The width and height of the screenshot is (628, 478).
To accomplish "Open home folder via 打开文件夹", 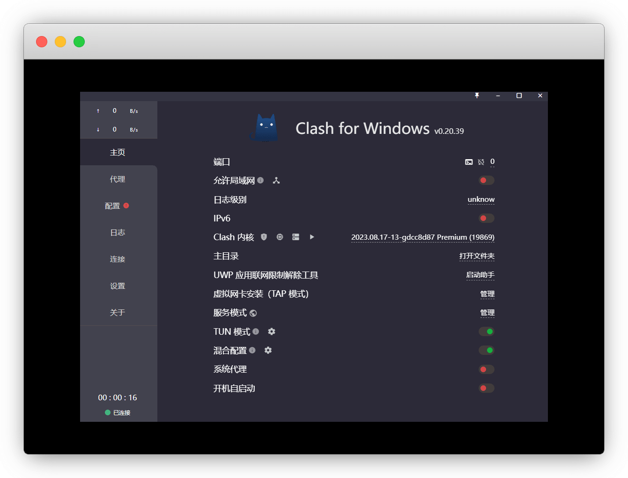I will click(x=477, y=256).
